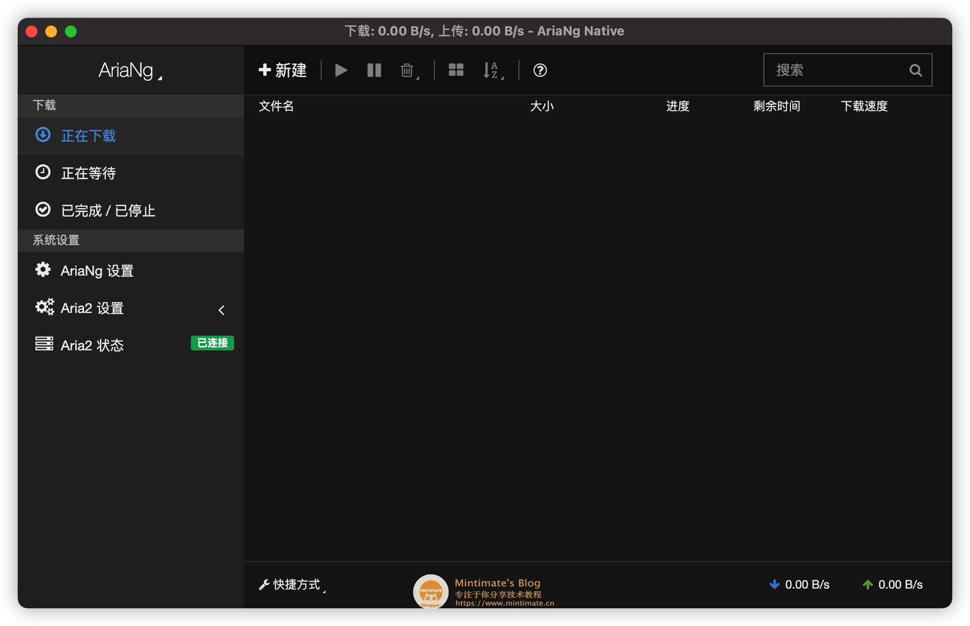Click the double-gear icon beside Aria2 设置
The width and height of the screenshot is (970, 626).
[x=45, y=307]
